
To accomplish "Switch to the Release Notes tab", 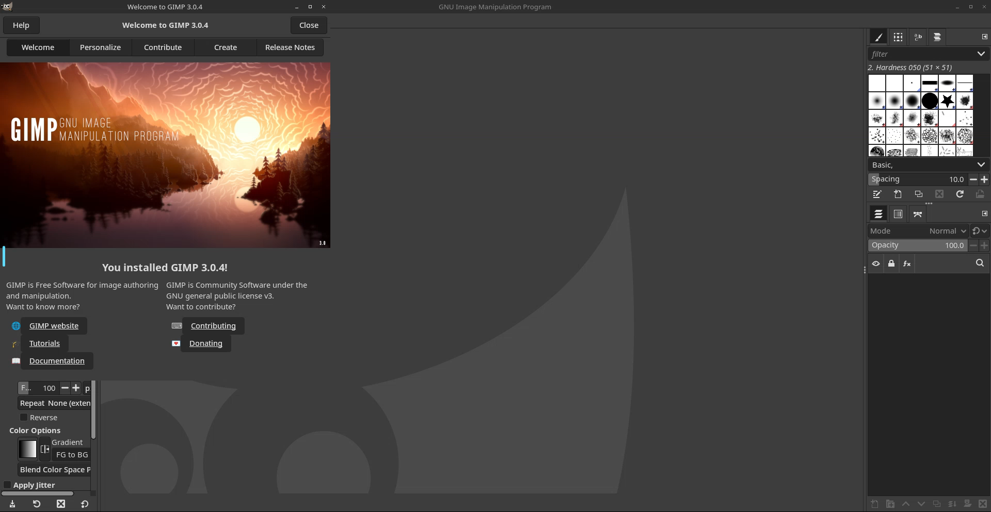I will [290, 47].
